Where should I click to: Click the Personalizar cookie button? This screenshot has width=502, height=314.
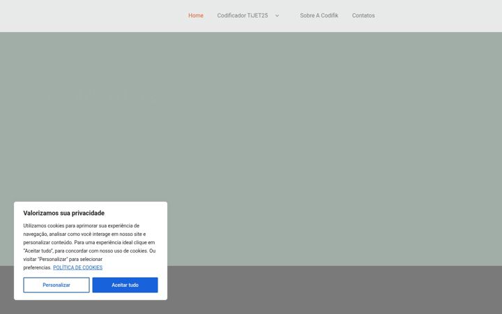(56, 285)
